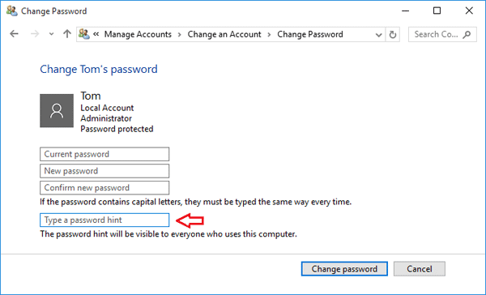Go up one level with up arrow
The width and height of the screenshot is (486, 295).
point(67,34)
